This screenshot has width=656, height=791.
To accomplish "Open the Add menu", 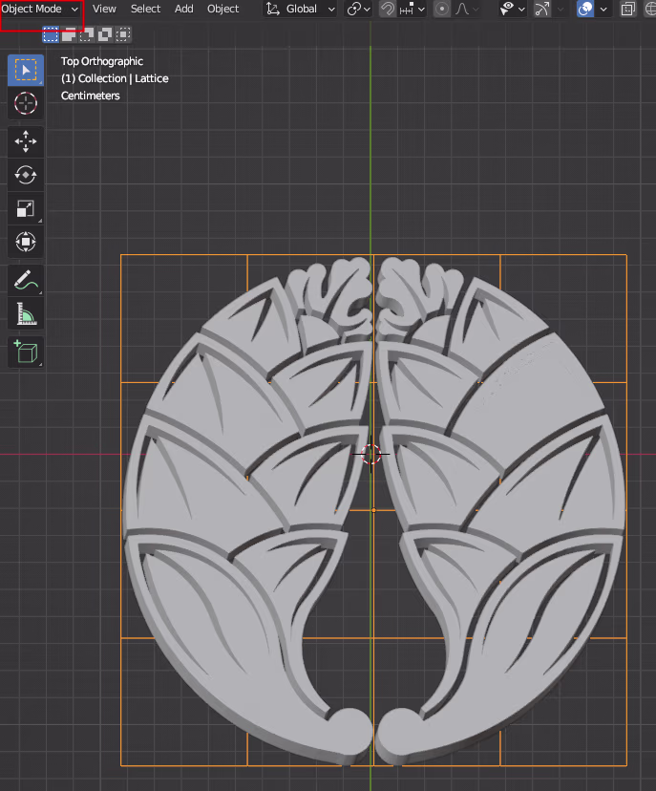I will pyautogui.click(x=183, y=10).
